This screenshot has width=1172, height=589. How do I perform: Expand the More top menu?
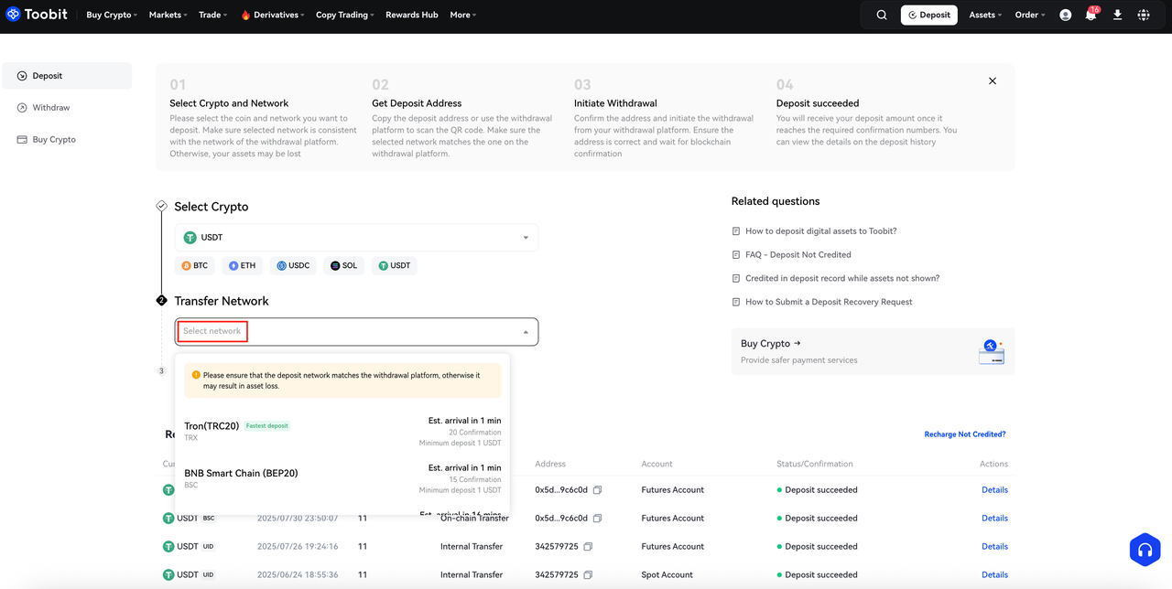point(463,15)
